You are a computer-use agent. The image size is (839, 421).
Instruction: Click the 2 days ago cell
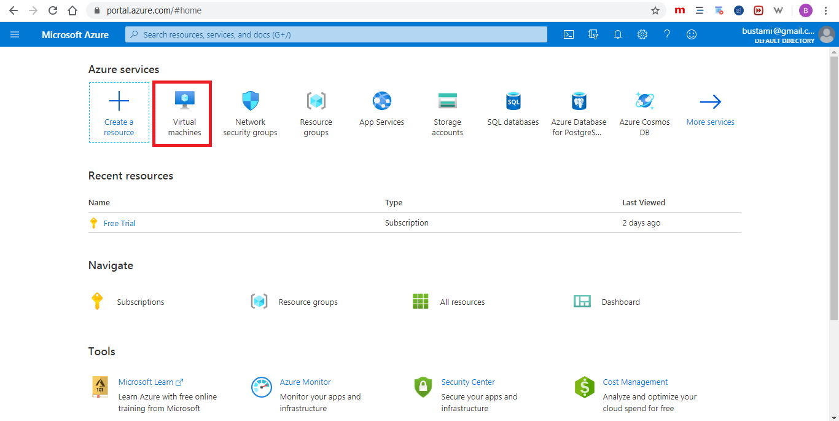(641, 223)
